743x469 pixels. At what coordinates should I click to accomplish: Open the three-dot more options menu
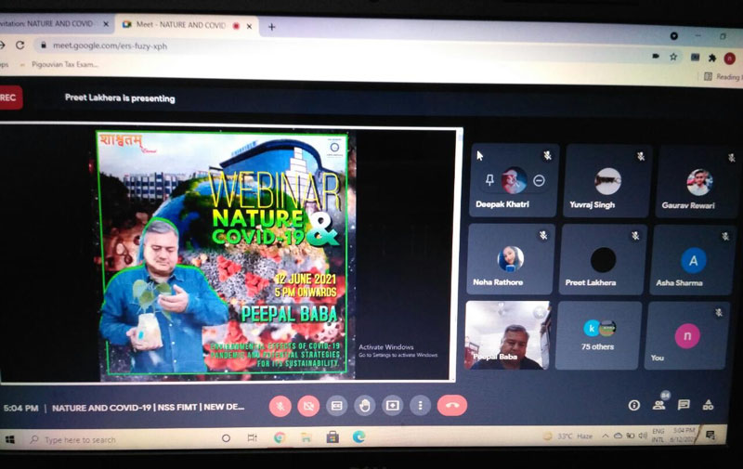[x=421, y=406]
